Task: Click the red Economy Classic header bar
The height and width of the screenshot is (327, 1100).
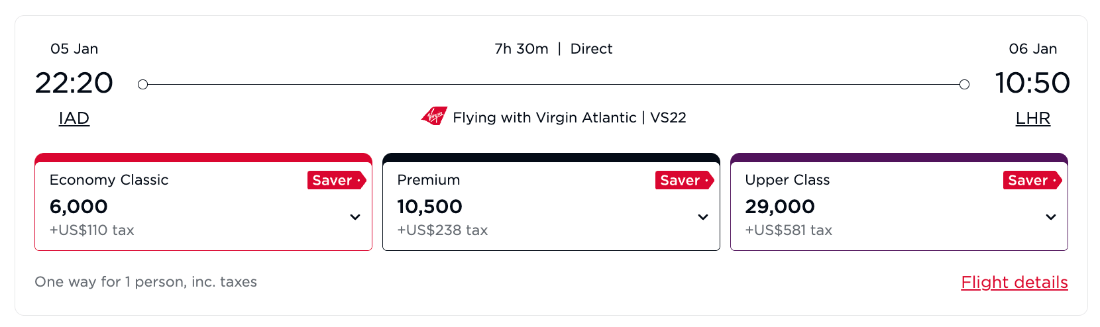Action: point(203,158)
